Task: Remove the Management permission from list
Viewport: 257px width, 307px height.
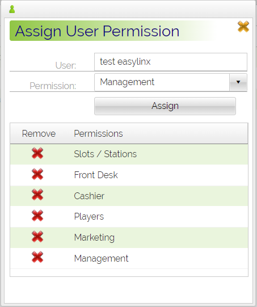Action: point(37,257)
